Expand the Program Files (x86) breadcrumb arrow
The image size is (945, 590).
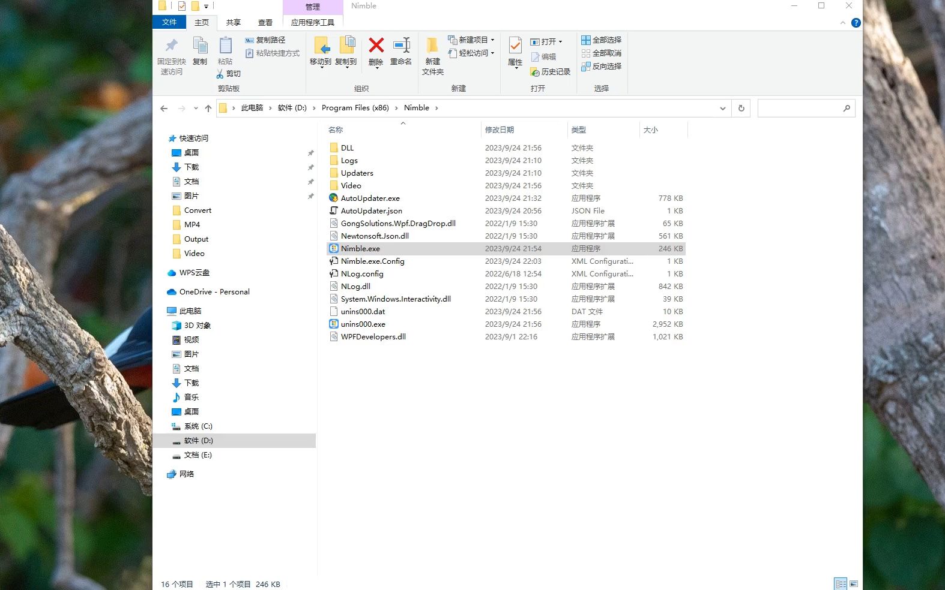pos(396,108)
